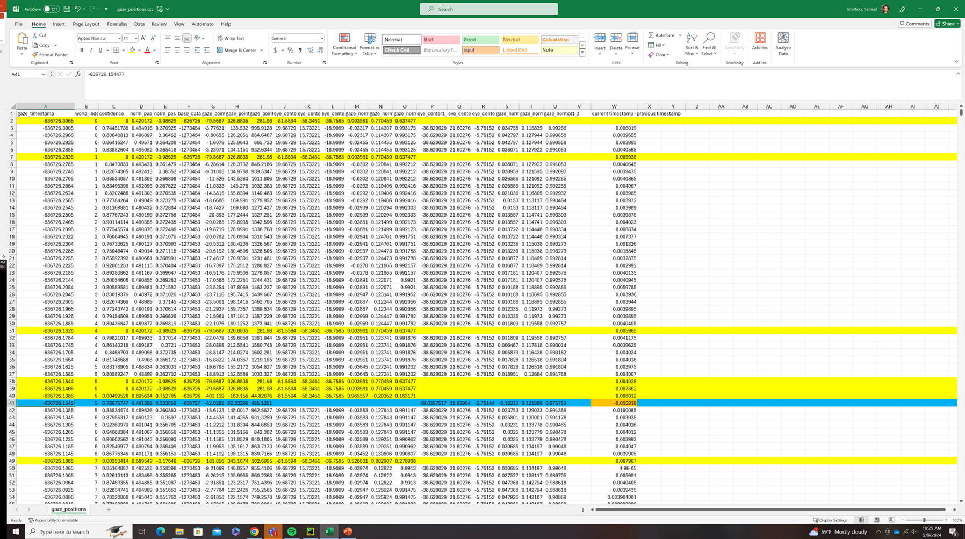Image resolution: width=965 pixels, height=539 pixels.
Task: Apply the yellow Fill Color swatch
Action: pyautogui.click(x=132, y=50)
